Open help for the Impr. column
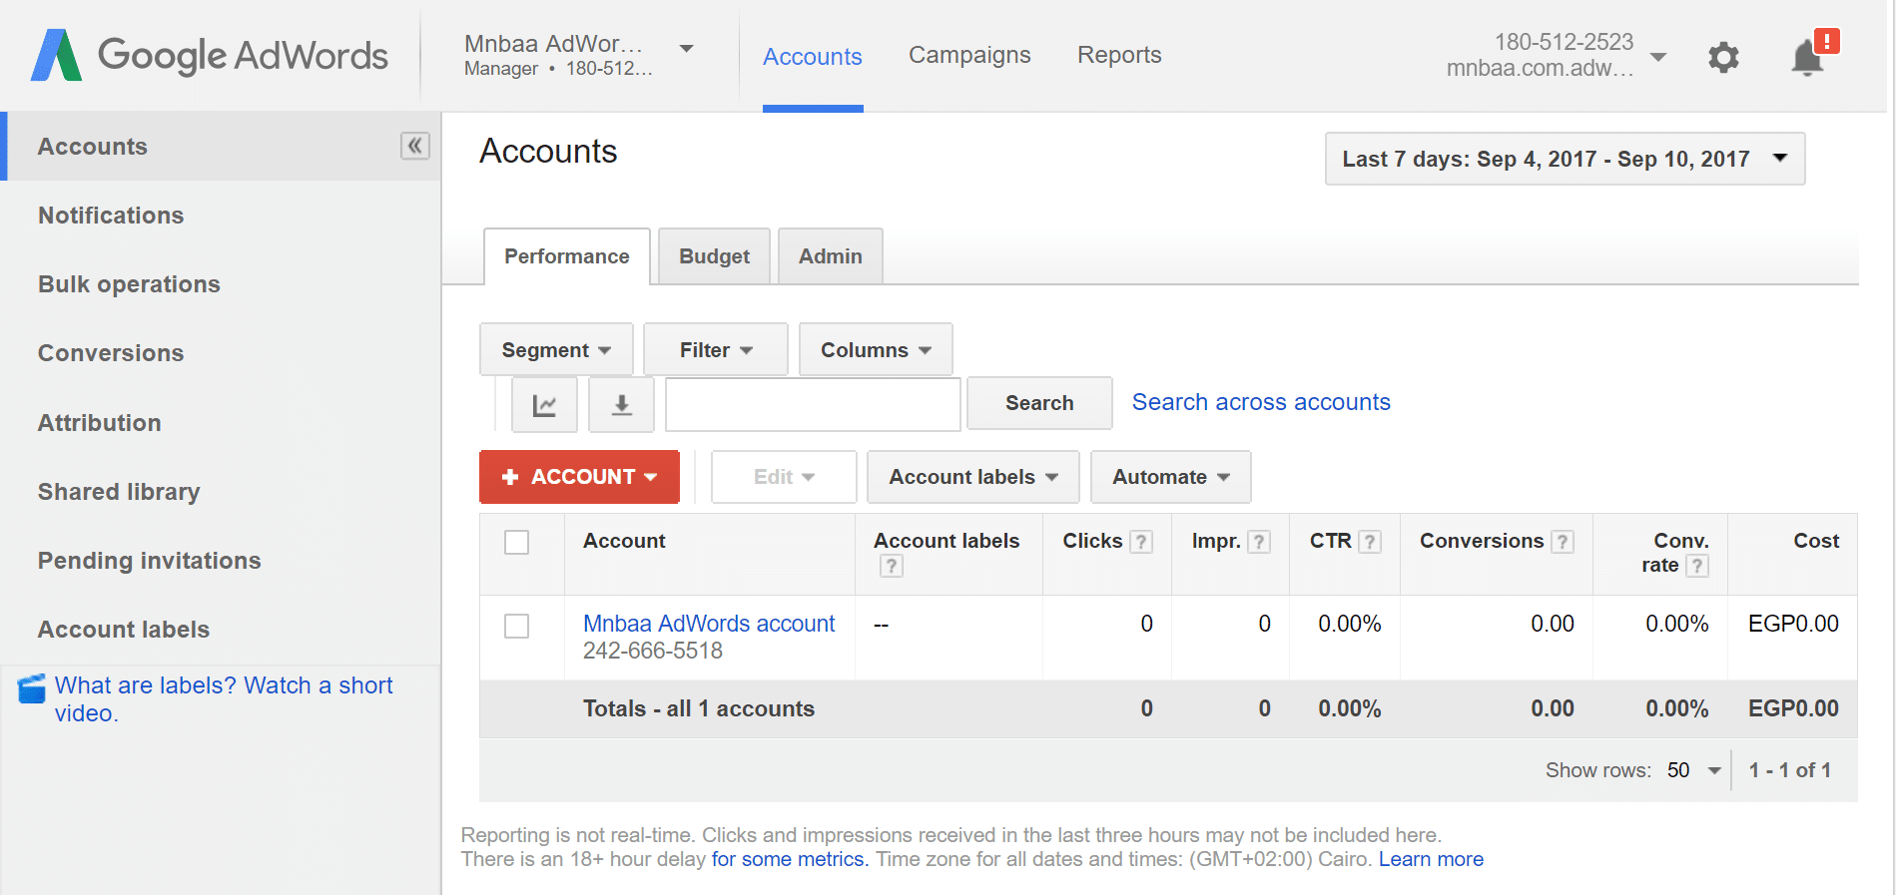 1259,542
